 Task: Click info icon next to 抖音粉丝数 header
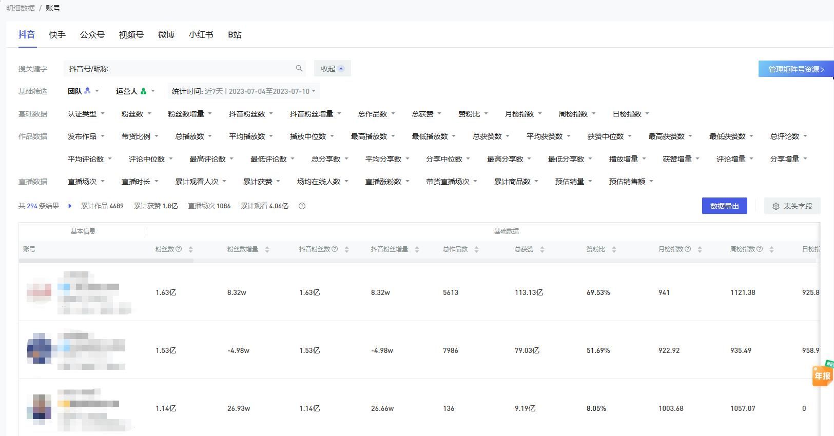(x=335, y=249)
